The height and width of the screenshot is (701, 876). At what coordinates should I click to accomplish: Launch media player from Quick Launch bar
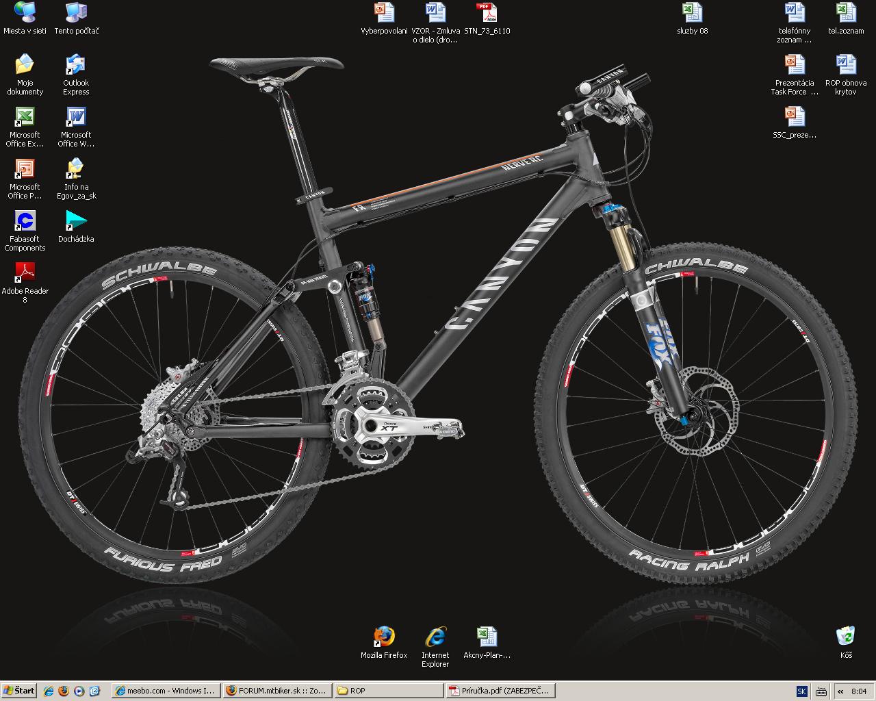[x=79, y=691]
